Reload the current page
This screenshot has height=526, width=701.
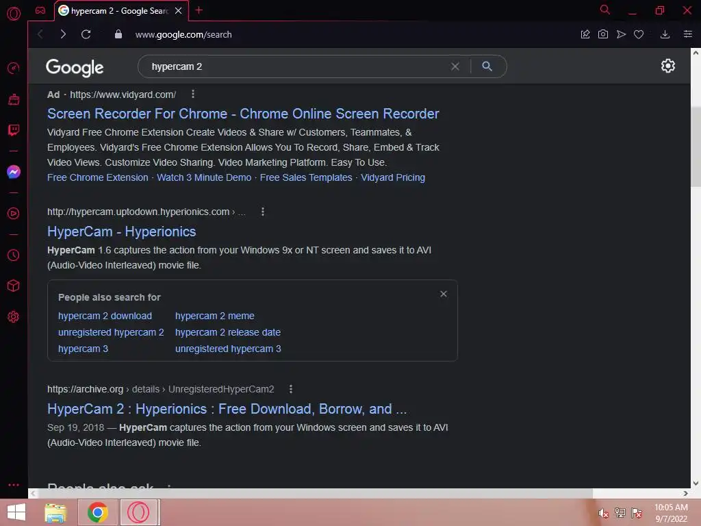pos(86,34)
